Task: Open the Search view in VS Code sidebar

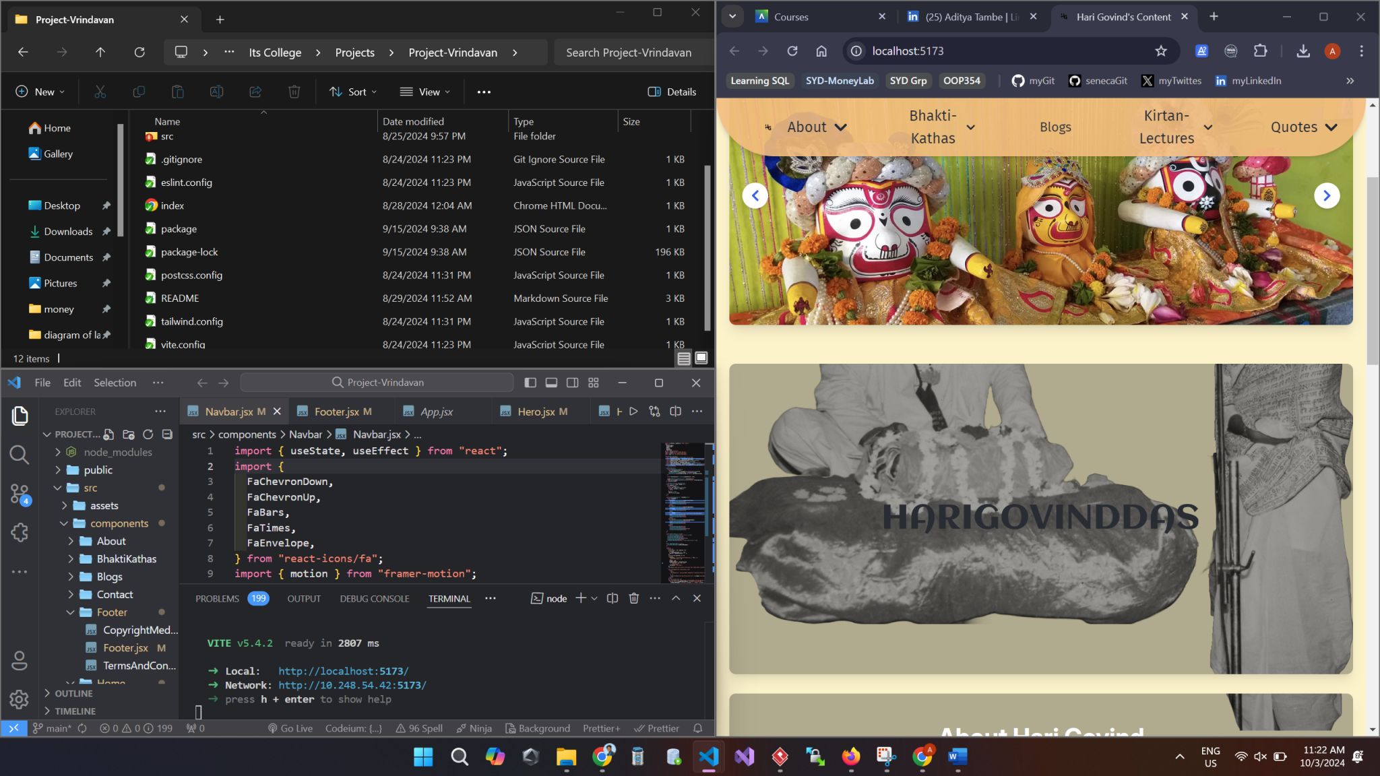Action: tap(20, 455)
